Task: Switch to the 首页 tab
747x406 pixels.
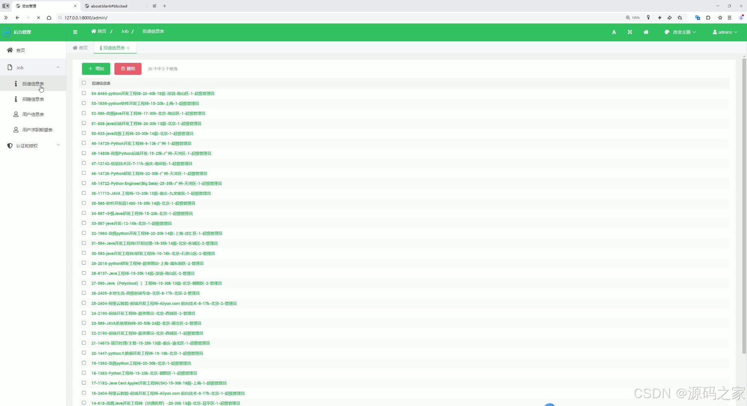Action: 80,48
